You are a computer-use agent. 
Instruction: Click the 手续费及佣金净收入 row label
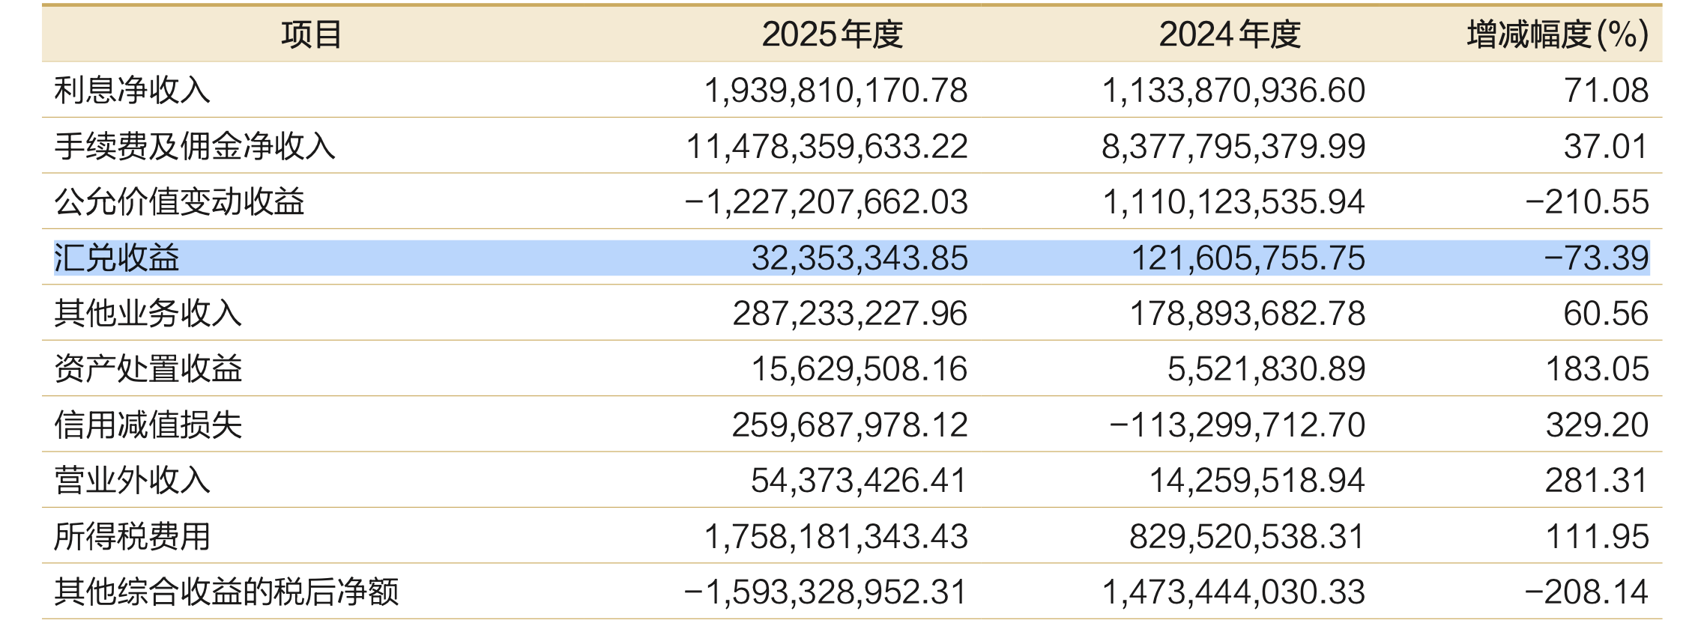(195, 146)
